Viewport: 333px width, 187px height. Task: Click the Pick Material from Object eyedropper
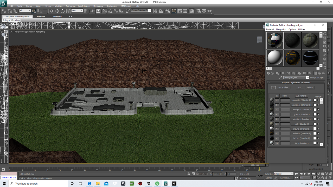281,77
